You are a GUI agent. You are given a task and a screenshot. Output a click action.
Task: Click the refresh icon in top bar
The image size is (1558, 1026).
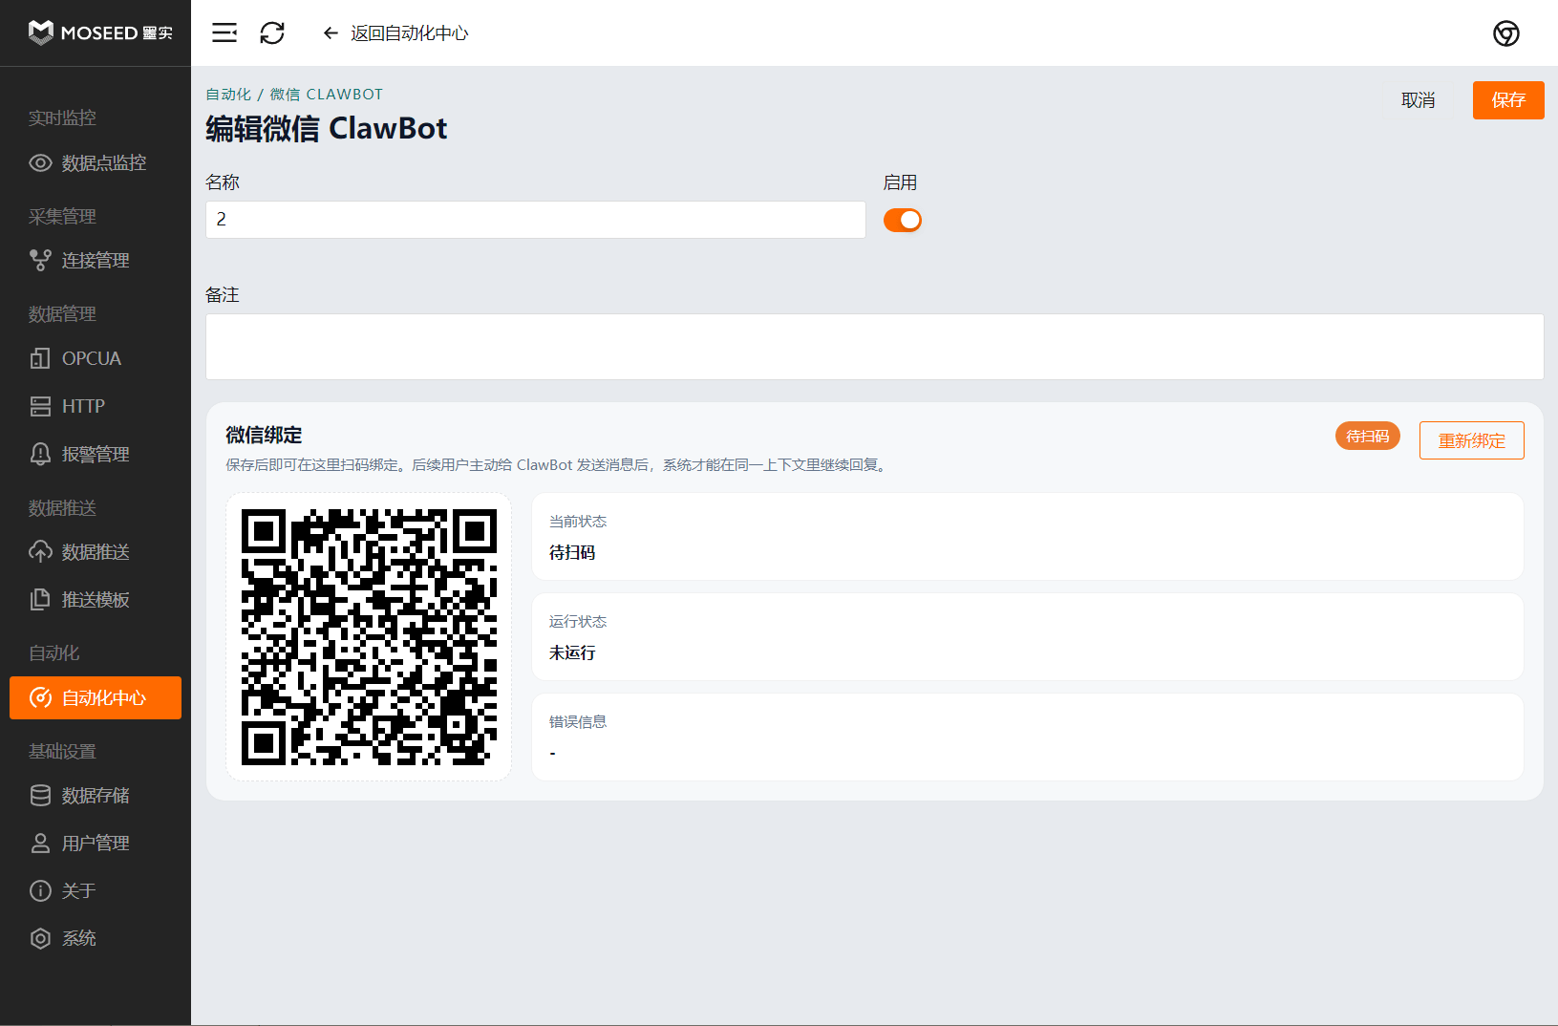[x=272, y=33]
